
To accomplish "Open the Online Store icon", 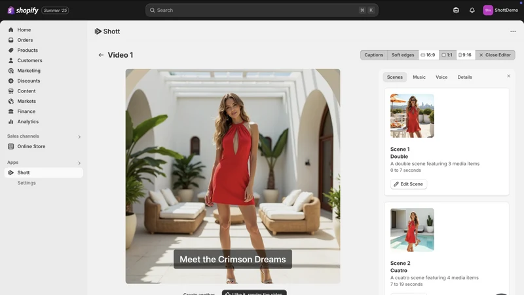I will 11,146.
